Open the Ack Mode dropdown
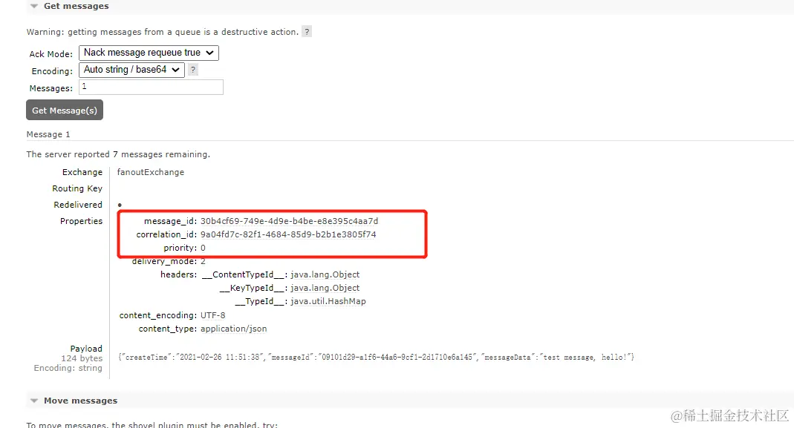 point(149,53)
